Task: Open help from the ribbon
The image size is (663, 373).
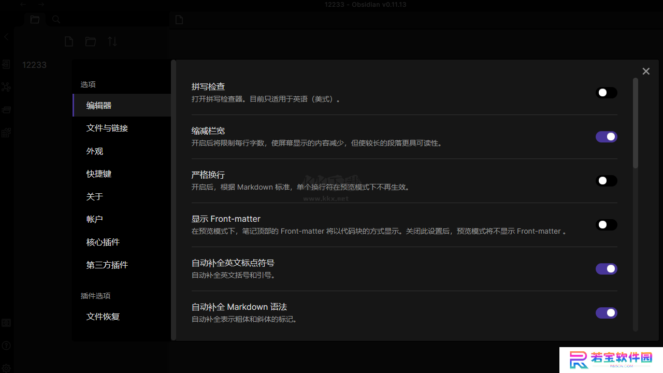Action: tap(6, 346)
